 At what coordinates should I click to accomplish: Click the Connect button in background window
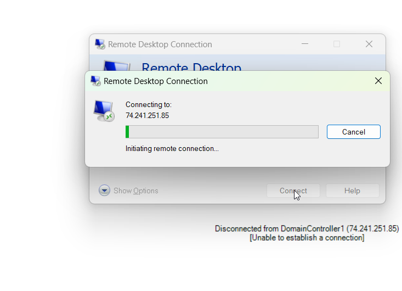pyautogui.click(x=293, y=191)
